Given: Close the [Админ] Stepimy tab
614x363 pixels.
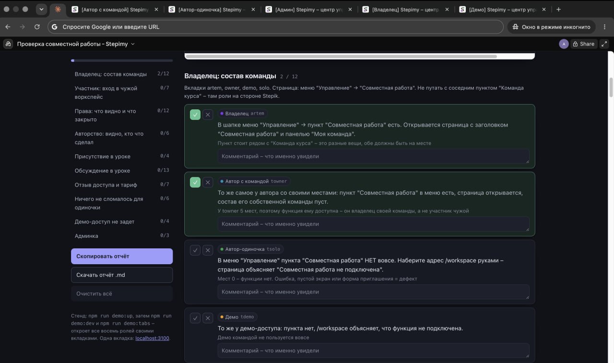Looking at the screenshot, I should [350, 9].
